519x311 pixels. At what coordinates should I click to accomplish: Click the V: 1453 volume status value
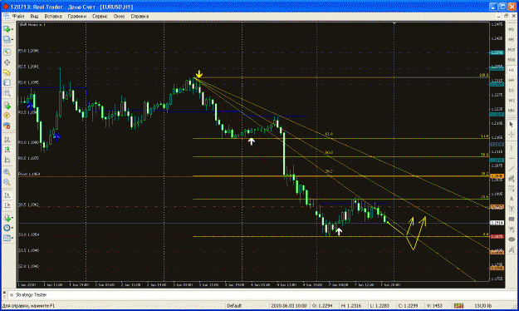[434, 306]
